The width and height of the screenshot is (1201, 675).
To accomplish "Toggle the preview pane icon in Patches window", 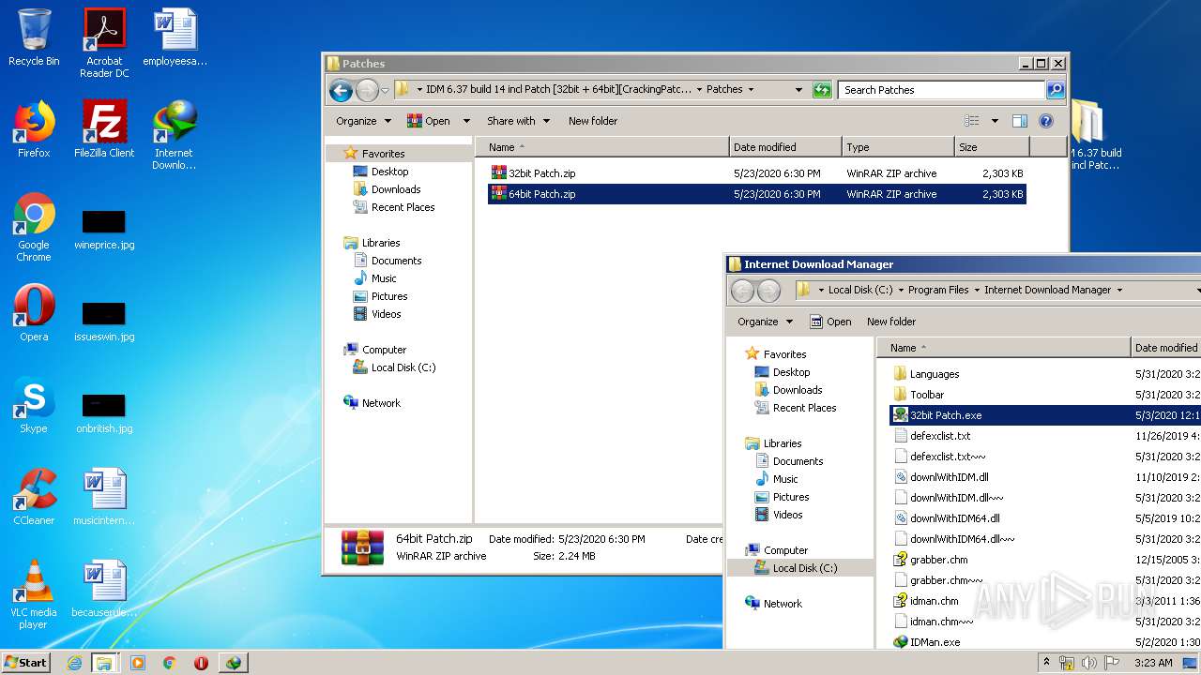I will (x=1020, y=121).
